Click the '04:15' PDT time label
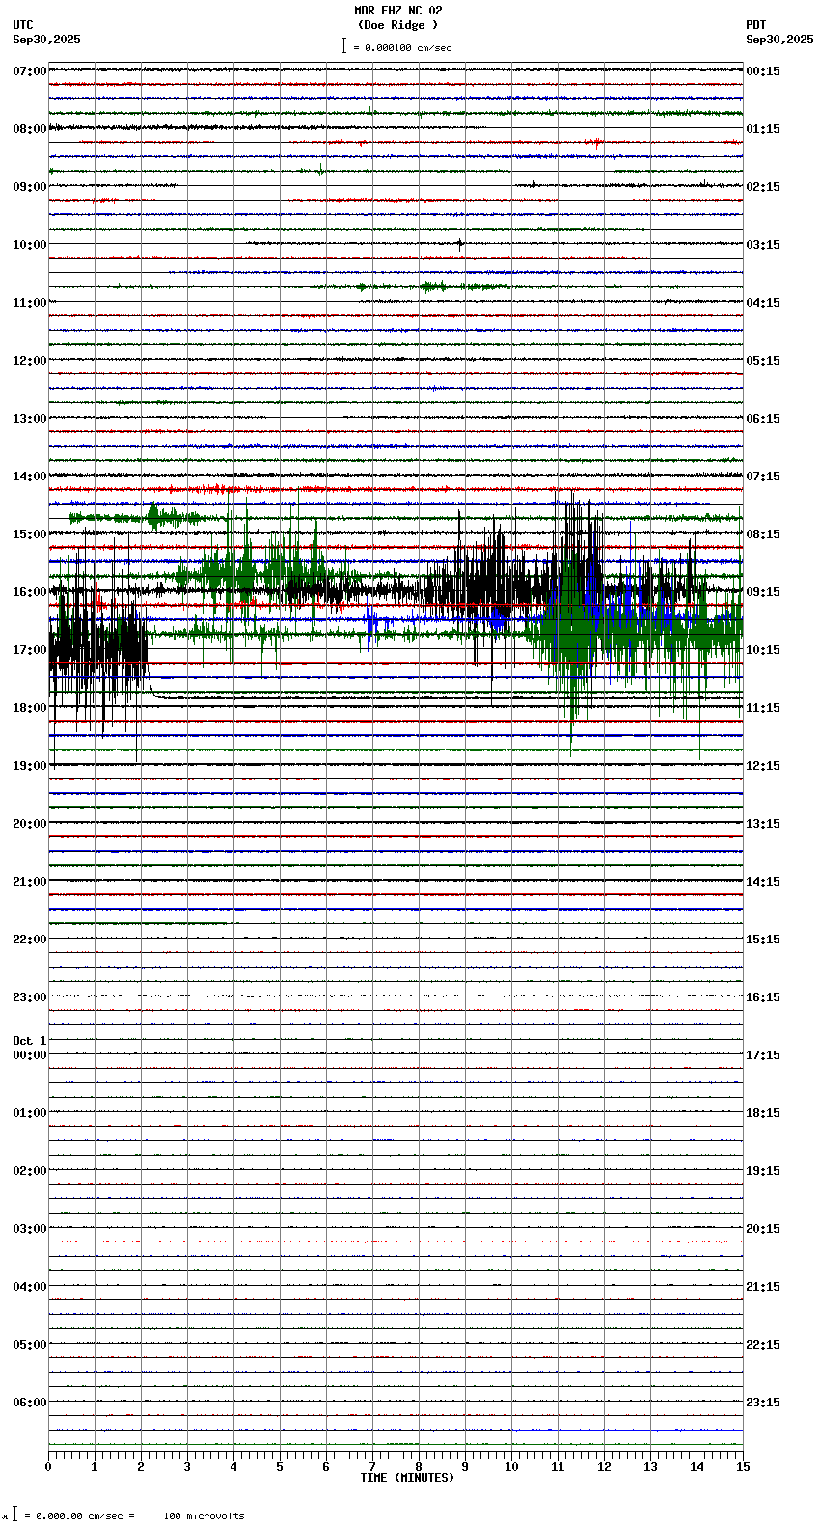The height and width of the screenshot is (1528, 820). [763, 303]
